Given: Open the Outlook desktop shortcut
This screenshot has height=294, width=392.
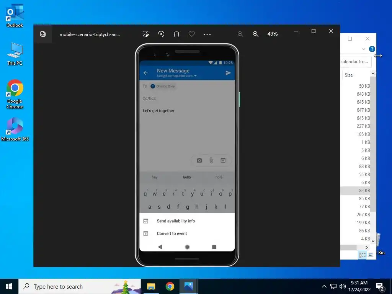Looking at the screenshot, I should [15, 16].
